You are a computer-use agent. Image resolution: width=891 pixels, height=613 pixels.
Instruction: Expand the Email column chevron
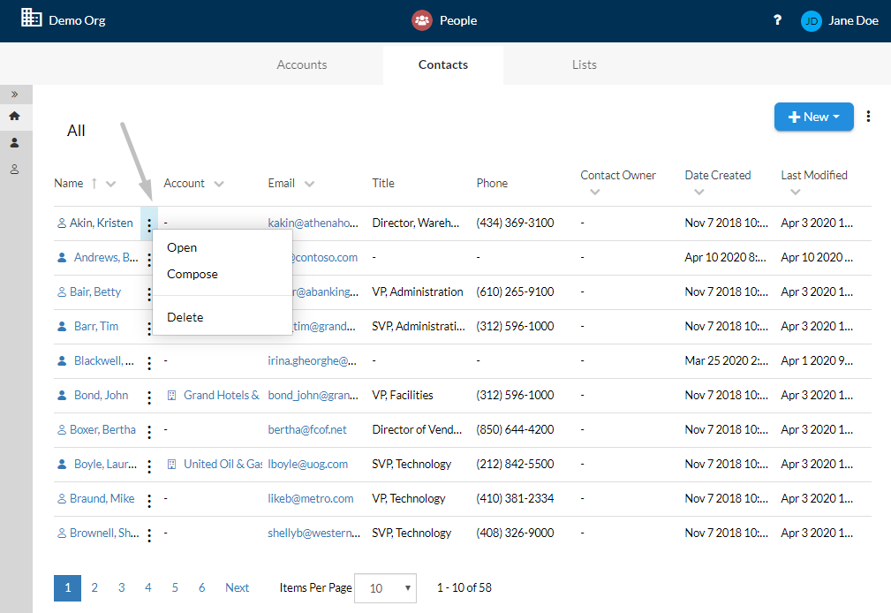(309, 184)
